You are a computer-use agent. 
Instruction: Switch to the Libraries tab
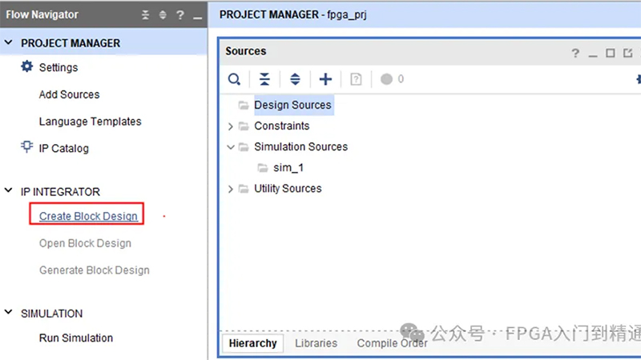tap(316, 343)
